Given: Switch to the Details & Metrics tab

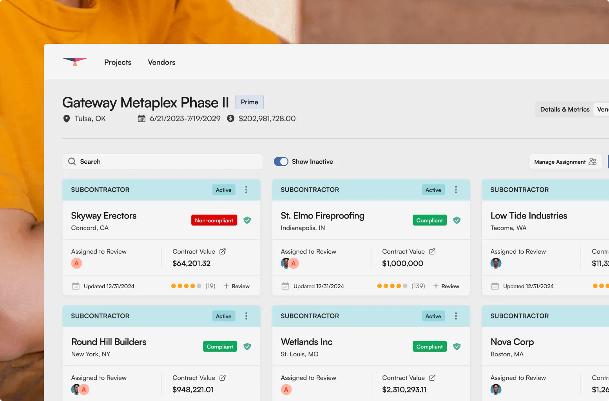Looking at the screenshot, I should coord(565,109).
